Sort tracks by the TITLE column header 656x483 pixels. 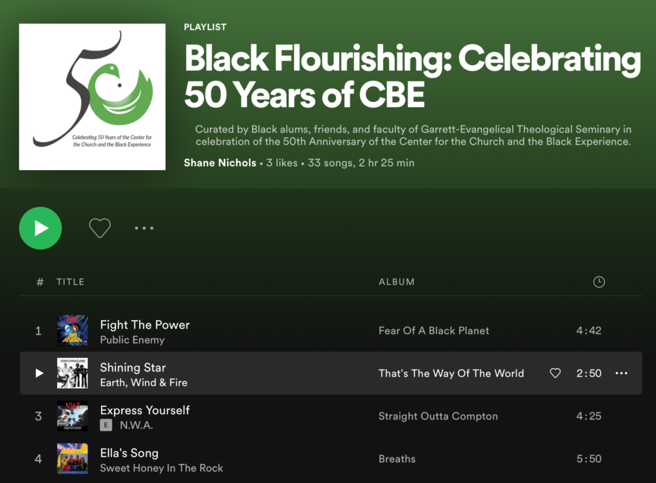pyautogui.click(x=70, y=282)
